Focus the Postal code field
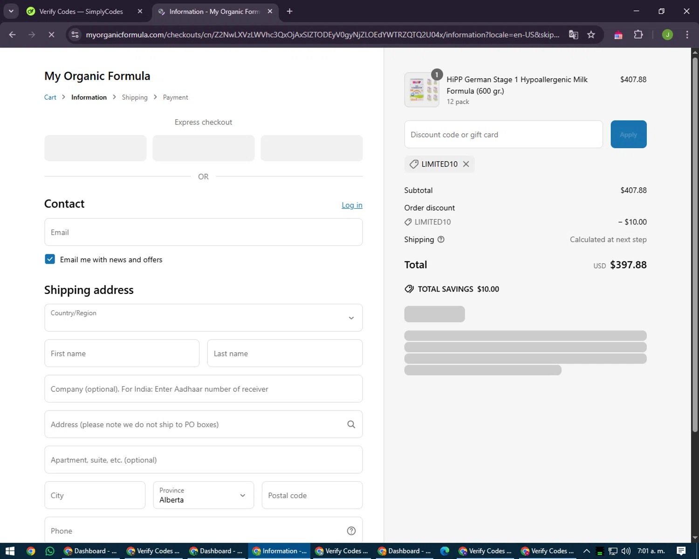Viewport: 699px width, 559px height. coord(312,495)
